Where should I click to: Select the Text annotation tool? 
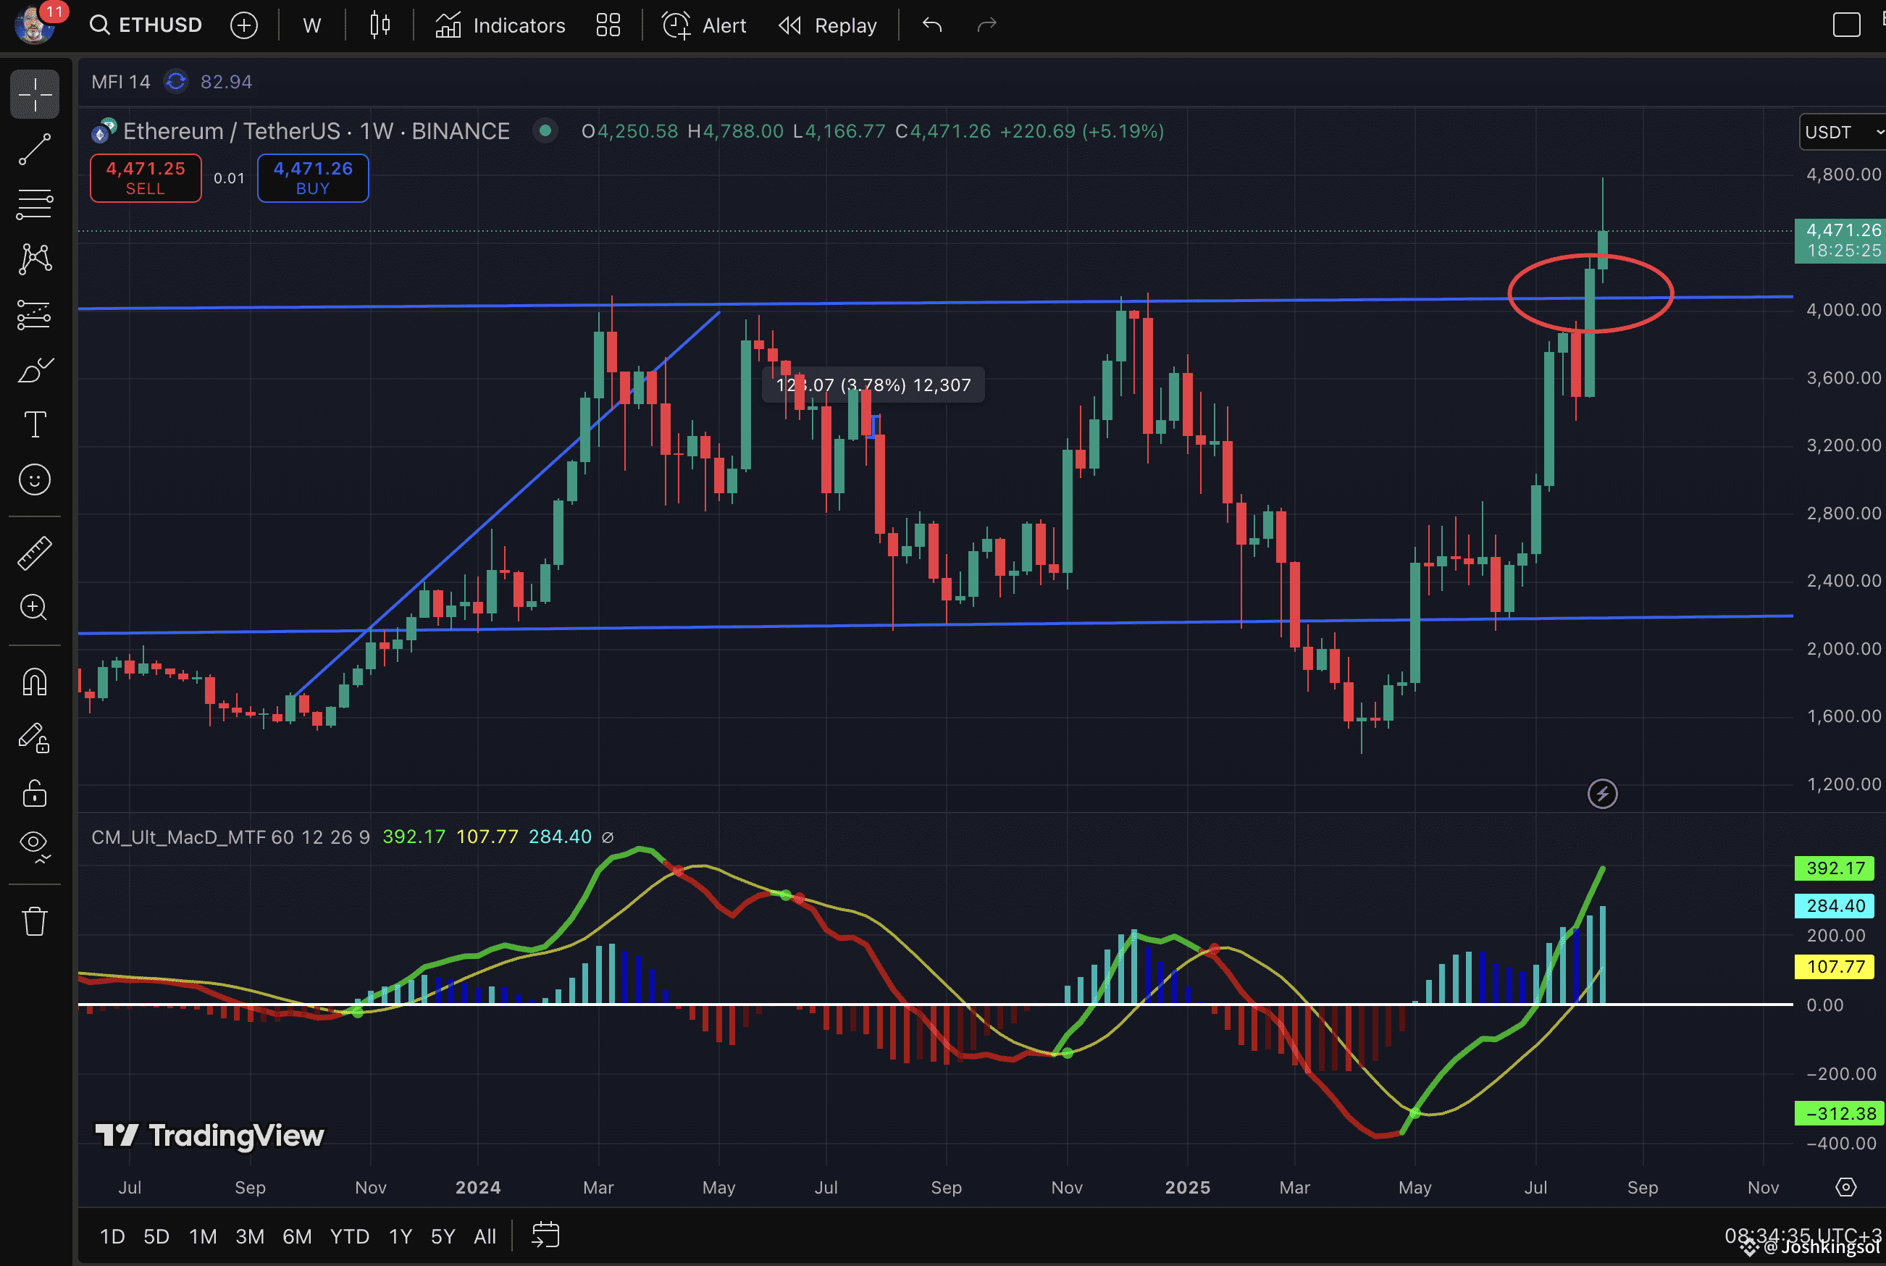35,424
